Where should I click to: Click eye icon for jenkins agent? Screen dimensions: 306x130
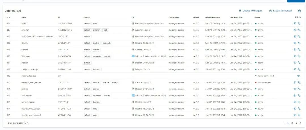coord(295,89)
